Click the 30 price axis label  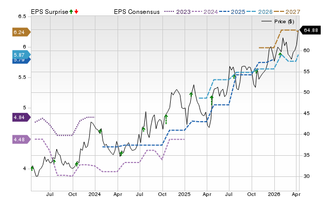307,176
